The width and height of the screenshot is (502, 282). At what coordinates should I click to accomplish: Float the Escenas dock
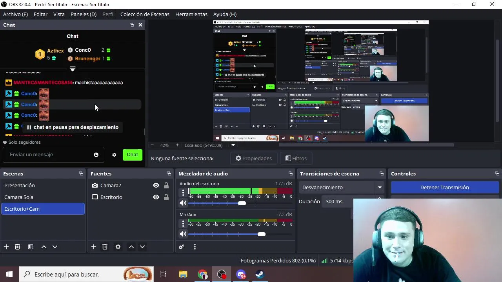81,174
